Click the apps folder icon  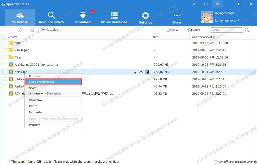[x=11, y=43]
